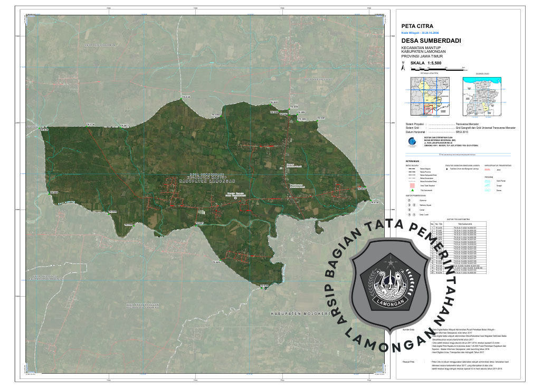The height and width of the screenshot is (389, 542).
Task: Click the Sungai river symbol in legend
Action: click(x=488, y=186)
